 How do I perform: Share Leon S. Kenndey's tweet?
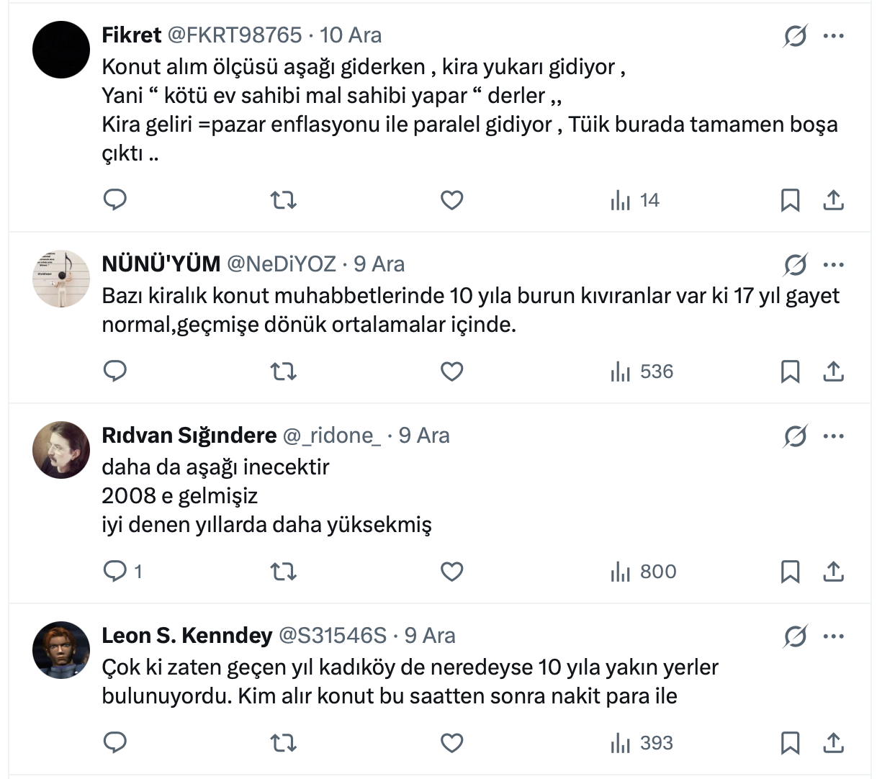pyautogui.click(x=833, y=743)
